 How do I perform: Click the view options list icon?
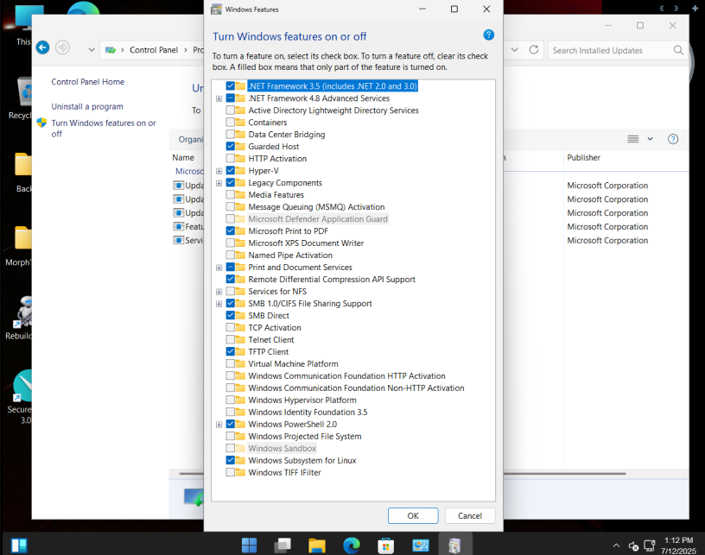tap(633, 139)
